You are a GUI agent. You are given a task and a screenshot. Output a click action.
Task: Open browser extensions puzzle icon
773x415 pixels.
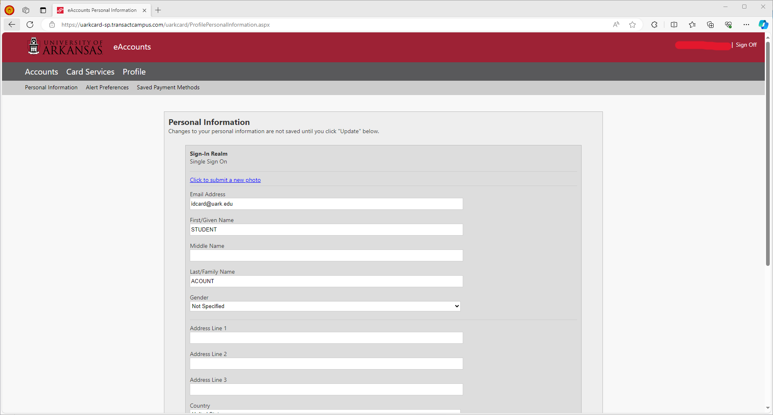[654, 25]
